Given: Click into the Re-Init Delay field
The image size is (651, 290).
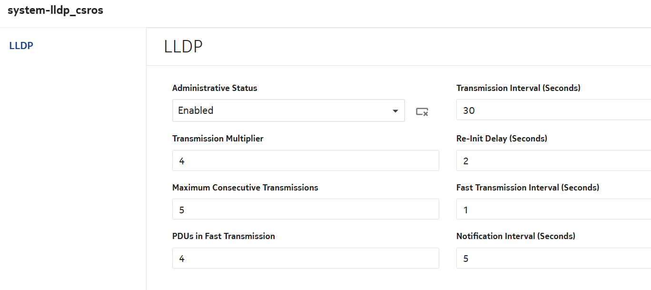Looking at the screenshot, I should coord(552,161).
